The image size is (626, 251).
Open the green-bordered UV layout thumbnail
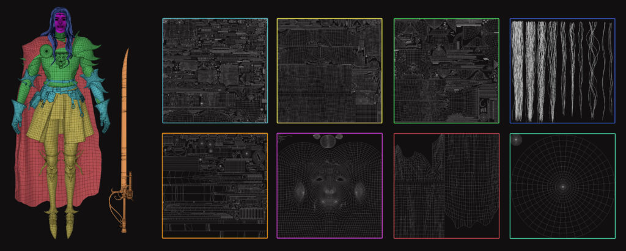446,71
